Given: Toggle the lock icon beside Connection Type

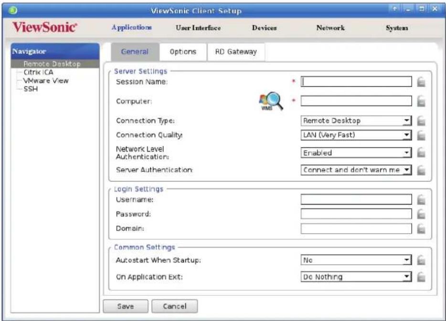Looking at the screenshot, I should pos(421,121).
